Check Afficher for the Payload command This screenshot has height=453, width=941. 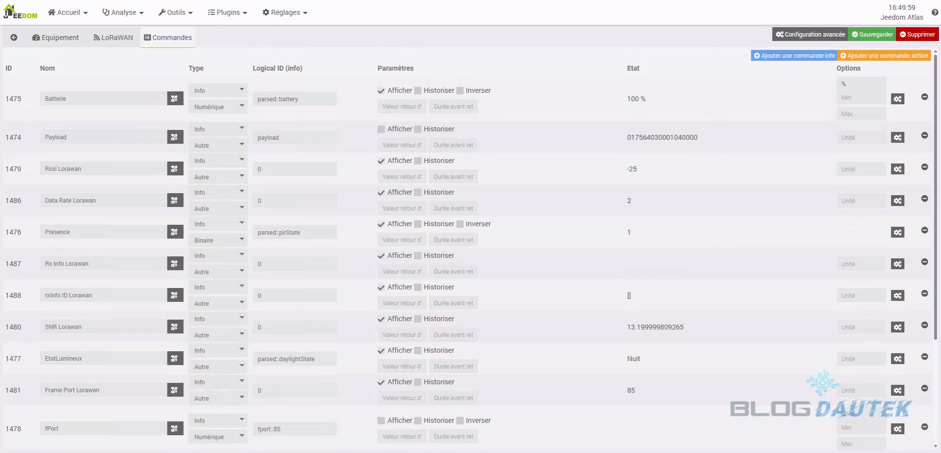pos(381,129)
